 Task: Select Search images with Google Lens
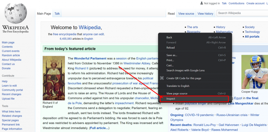(x=185, y=71)
